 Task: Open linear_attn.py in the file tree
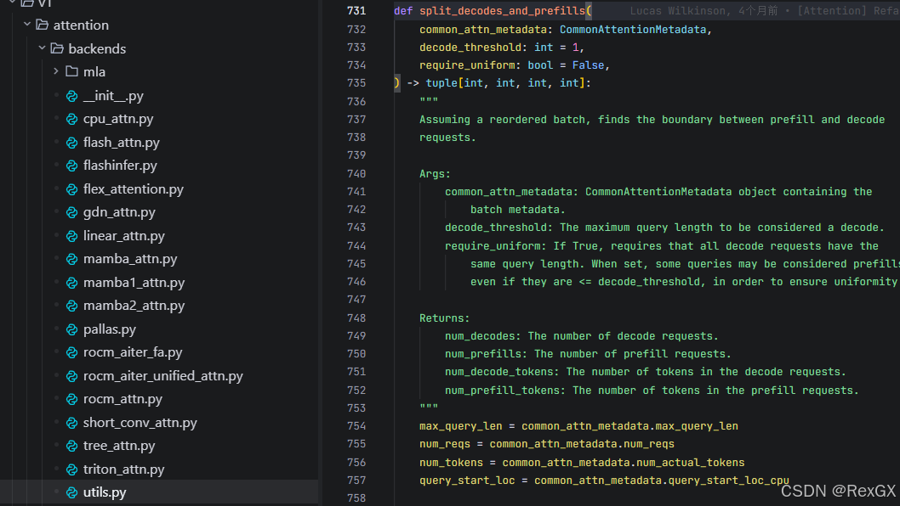124,235
